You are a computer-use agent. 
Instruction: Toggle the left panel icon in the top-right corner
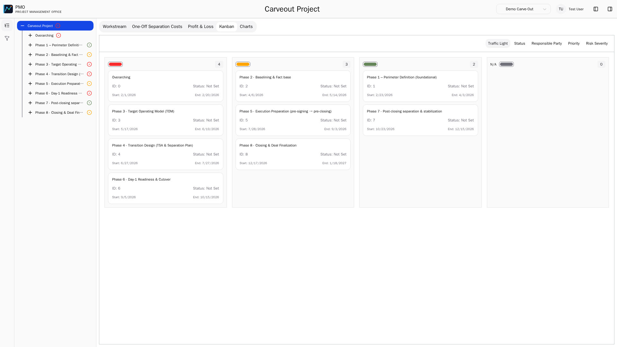(596, 9)
